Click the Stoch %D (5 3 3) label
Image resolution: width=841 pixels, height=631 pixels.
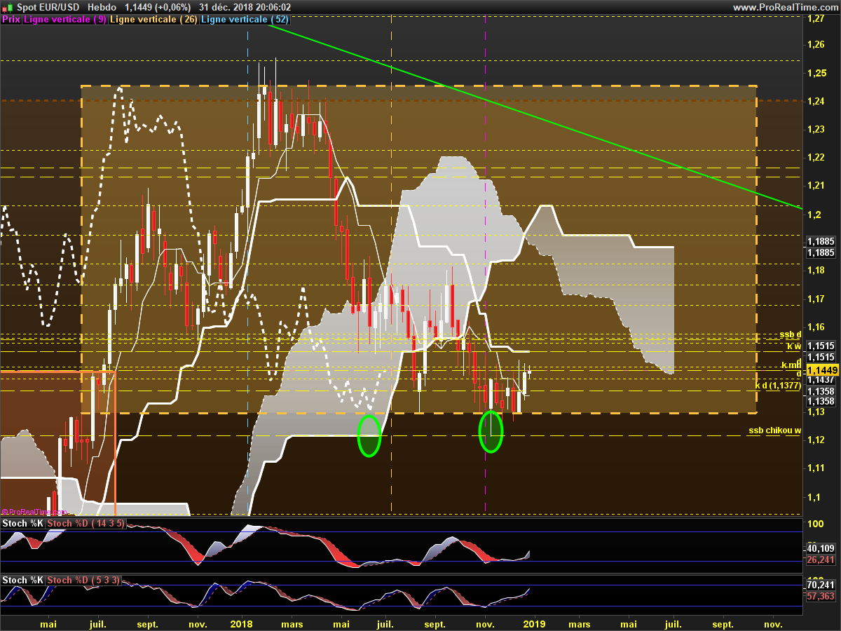[85, 580]
